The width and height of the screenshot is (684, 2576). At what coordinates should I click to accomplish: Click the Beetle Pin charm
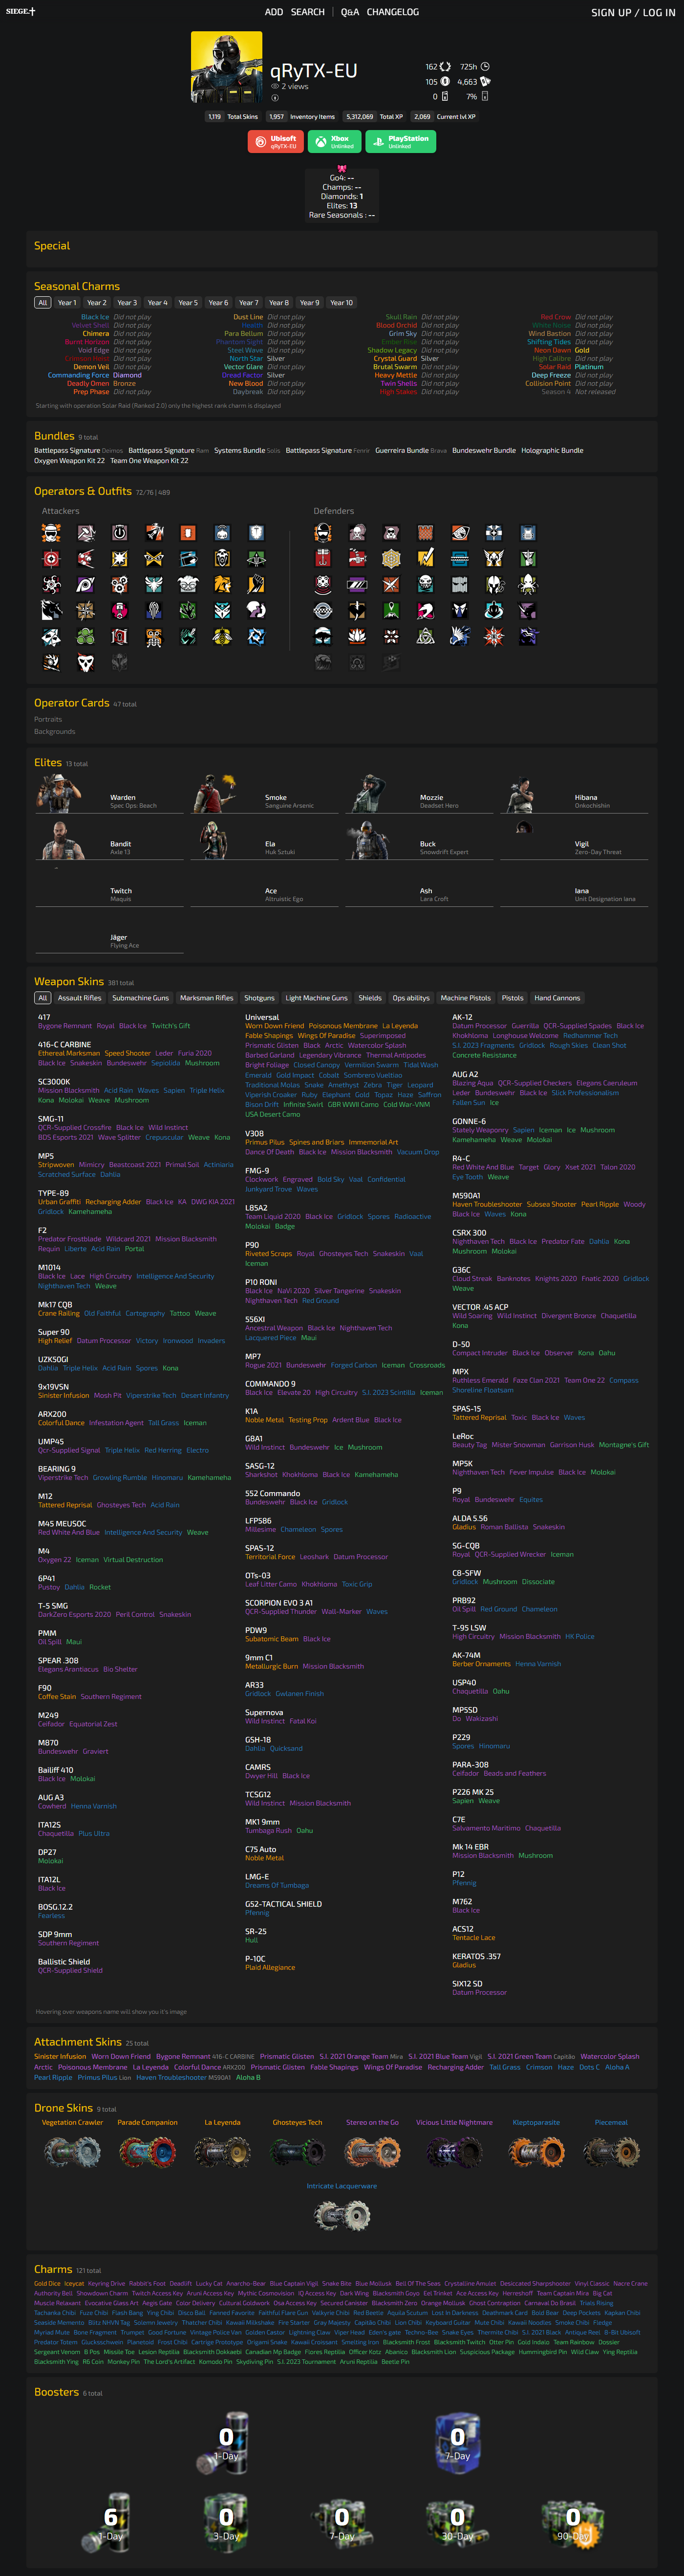coord(395,2362)
